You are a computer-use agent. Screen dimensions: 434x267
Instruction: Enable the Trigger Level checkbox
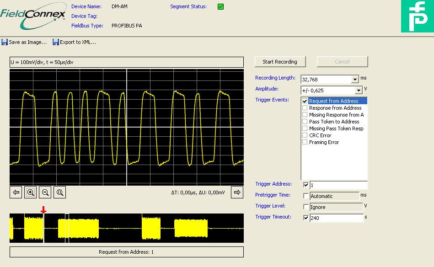tap(306, 207)
